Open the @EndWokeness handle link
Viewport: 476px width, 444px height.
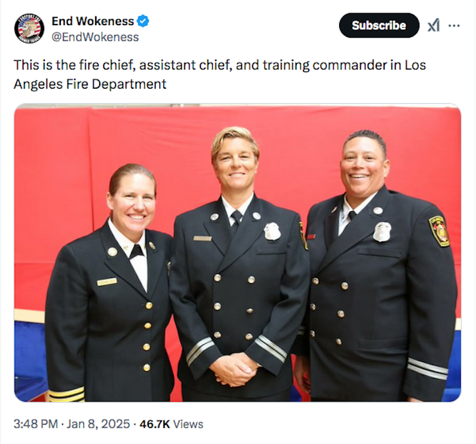[x=95, y=37]
